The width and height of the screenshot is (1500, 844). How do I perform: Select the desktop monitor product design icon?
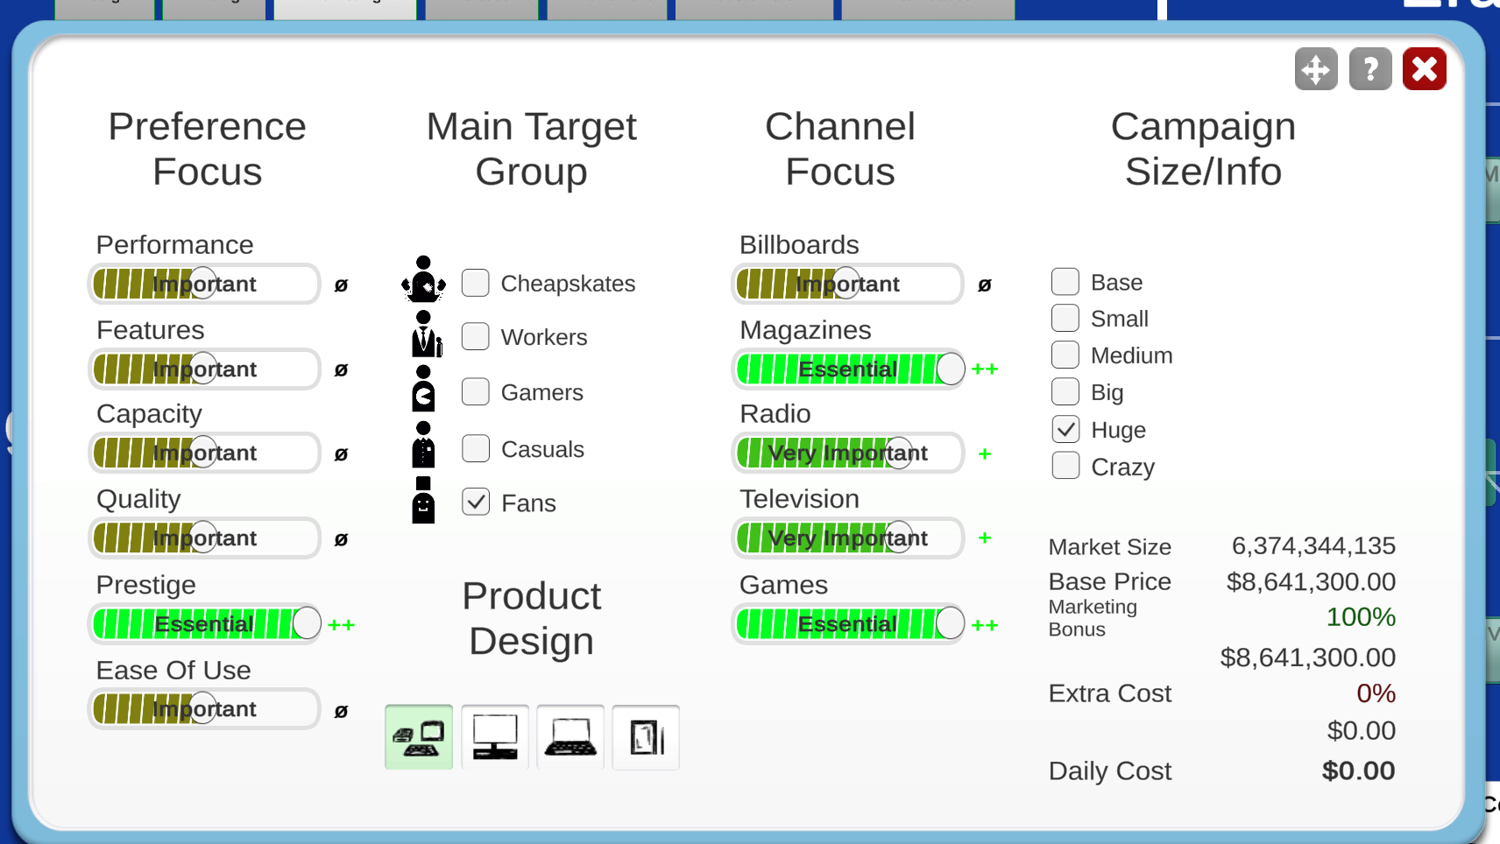coord(495,737)
